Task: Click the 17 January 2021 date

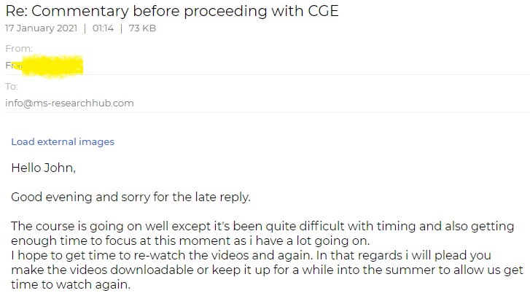Action: (x=42, y=28)
